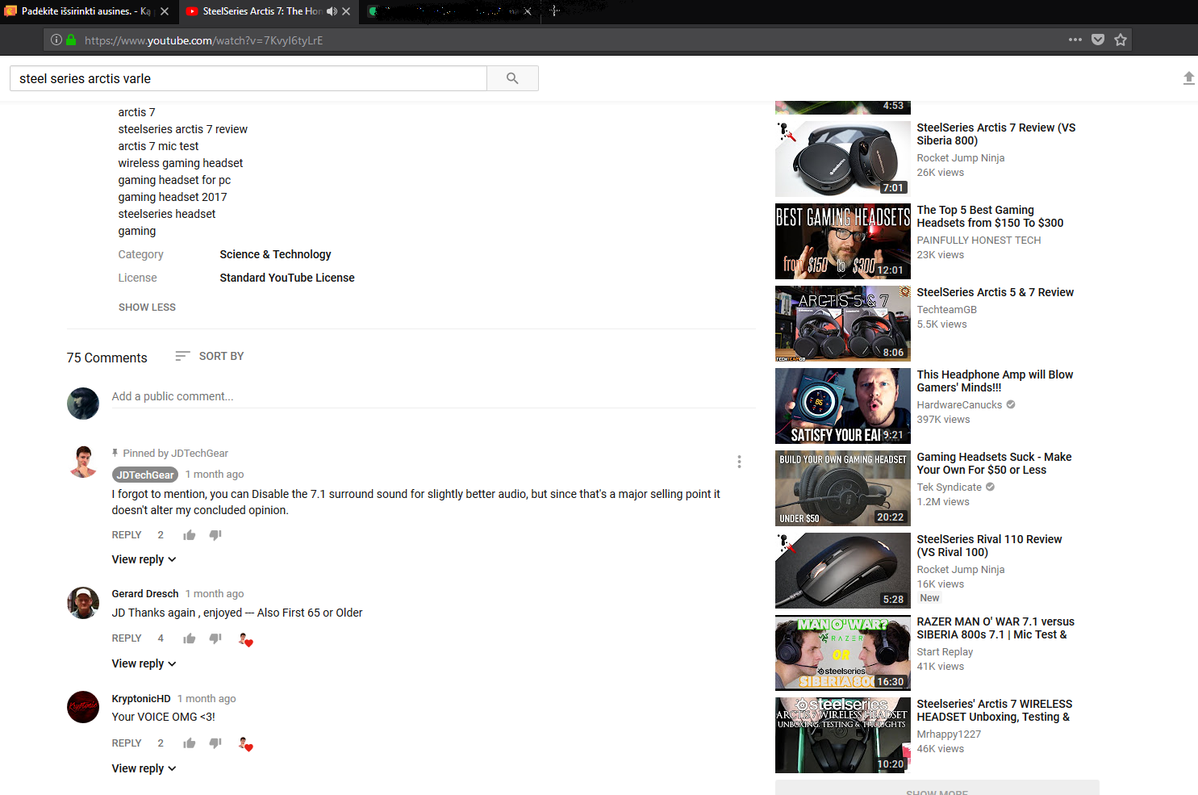1198x795 pixels.
Task: Open the PAINFULLY HONEST TECH channel name
Action: click(979, 241)
